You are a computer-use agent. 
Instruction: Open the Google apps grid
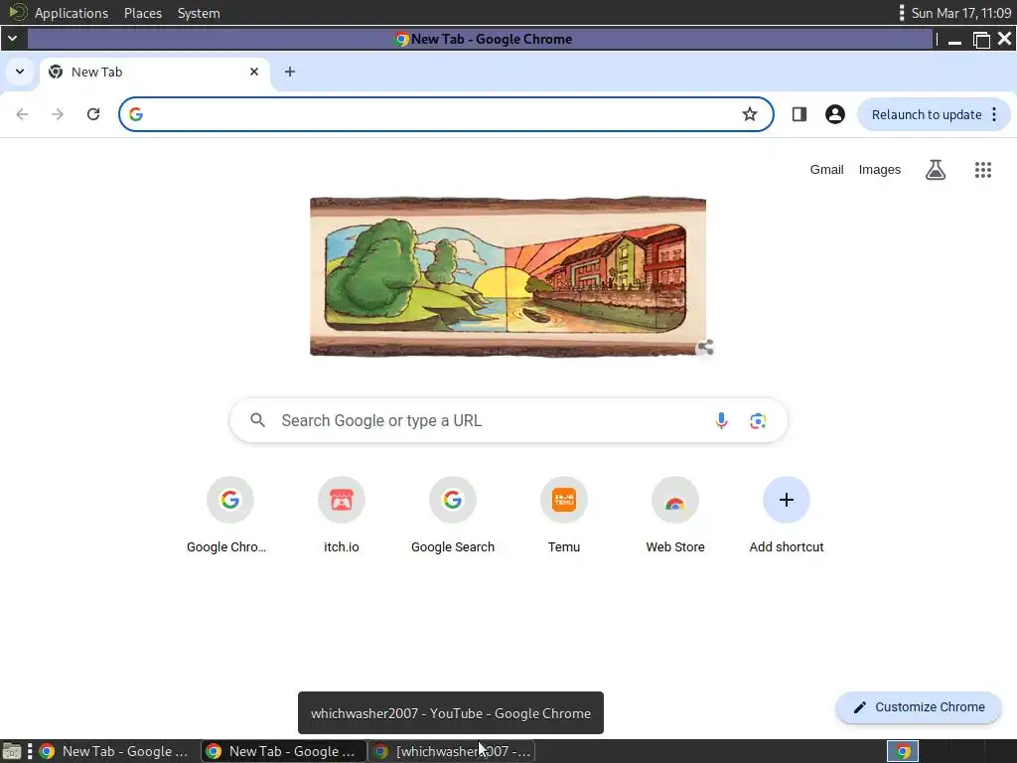coord(983,170)
